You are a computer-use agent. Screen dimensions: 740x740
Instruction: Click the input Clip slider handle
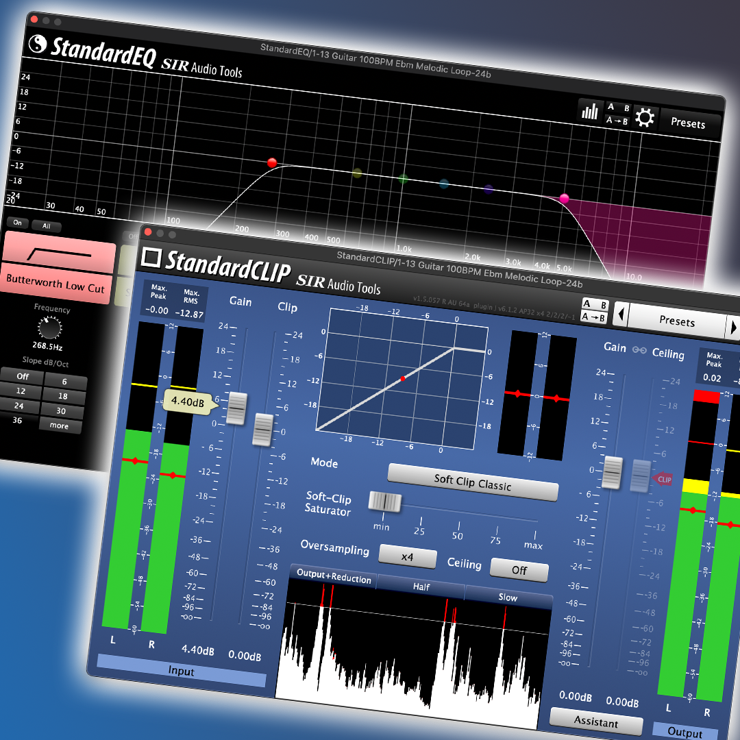pos(263,430)
